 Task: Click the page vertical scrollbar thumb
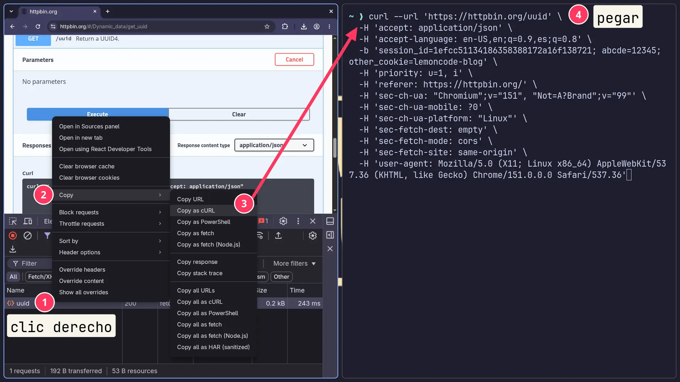[335, 148]
